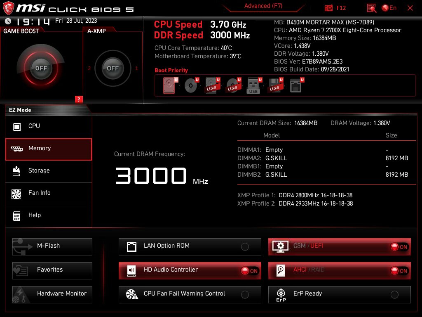The width and height of the screenshot is (422, 317).
Task: Click the Boot Priority label
Action: (171, 70)
